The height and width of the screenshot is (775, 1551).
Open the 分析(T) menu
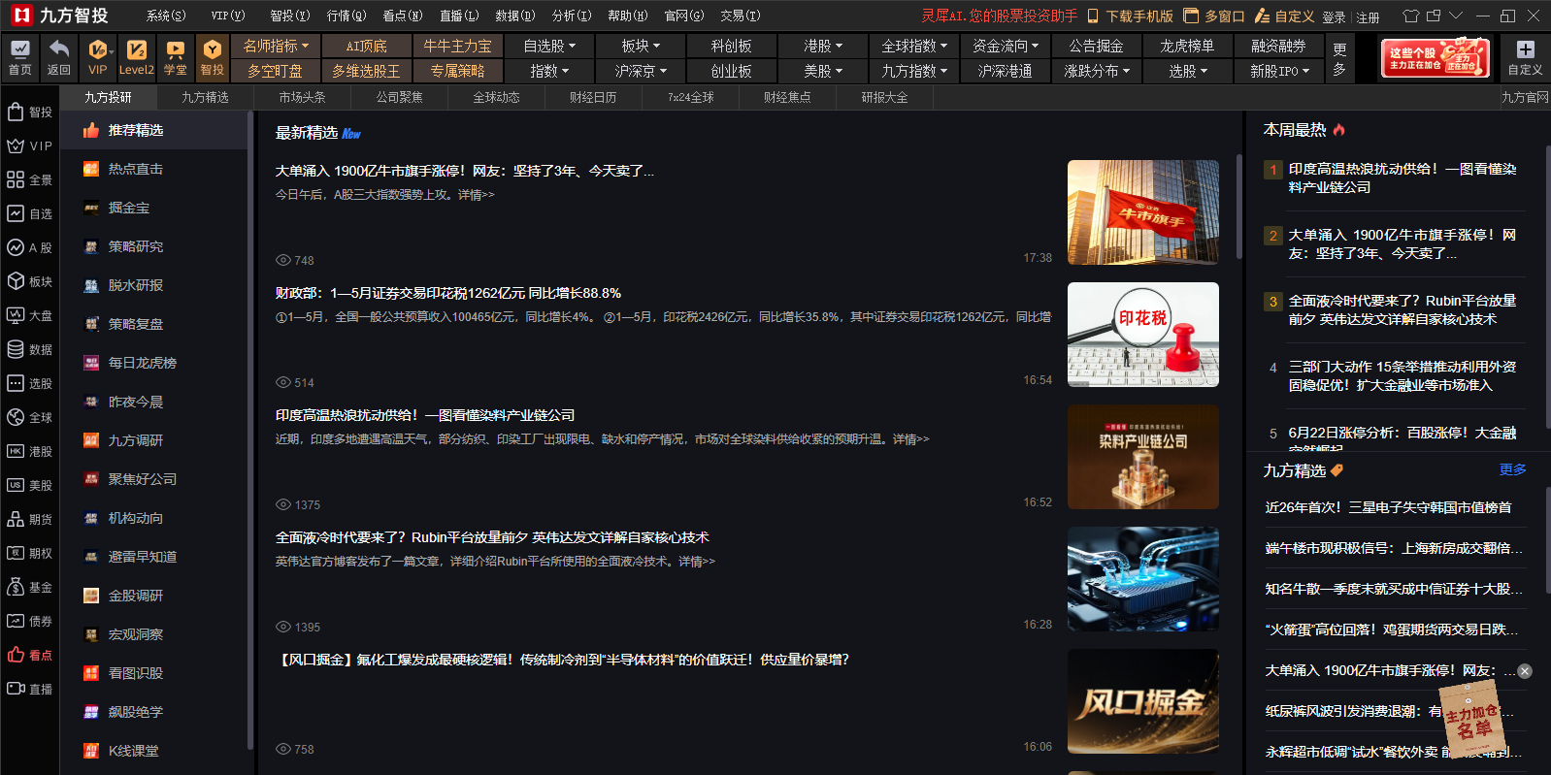[572, 16]
